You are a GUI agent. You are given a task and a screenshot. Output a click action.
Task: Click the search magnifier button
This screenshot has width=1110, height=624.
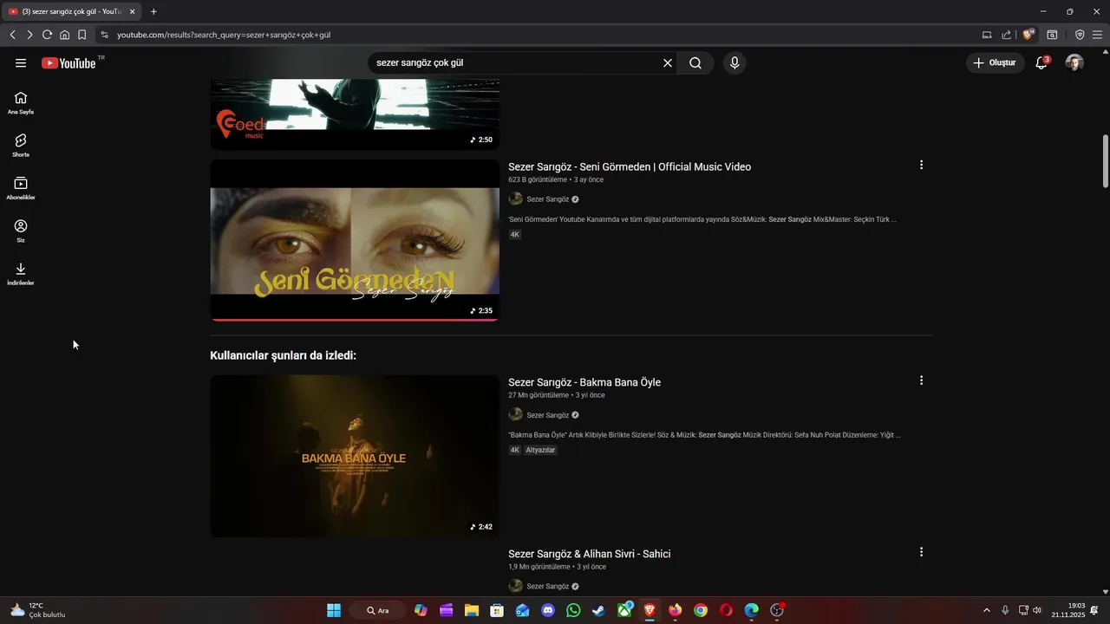[695, 63]
